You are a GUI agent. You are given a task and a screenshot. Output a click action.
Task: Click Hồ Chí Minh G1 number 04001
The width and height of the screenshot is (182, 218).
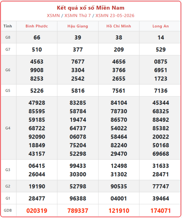pos(119,198)
